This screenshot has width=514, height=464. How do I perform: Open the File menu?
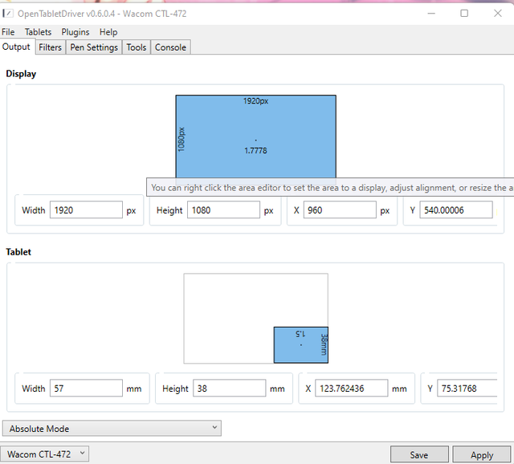point(8,32)
